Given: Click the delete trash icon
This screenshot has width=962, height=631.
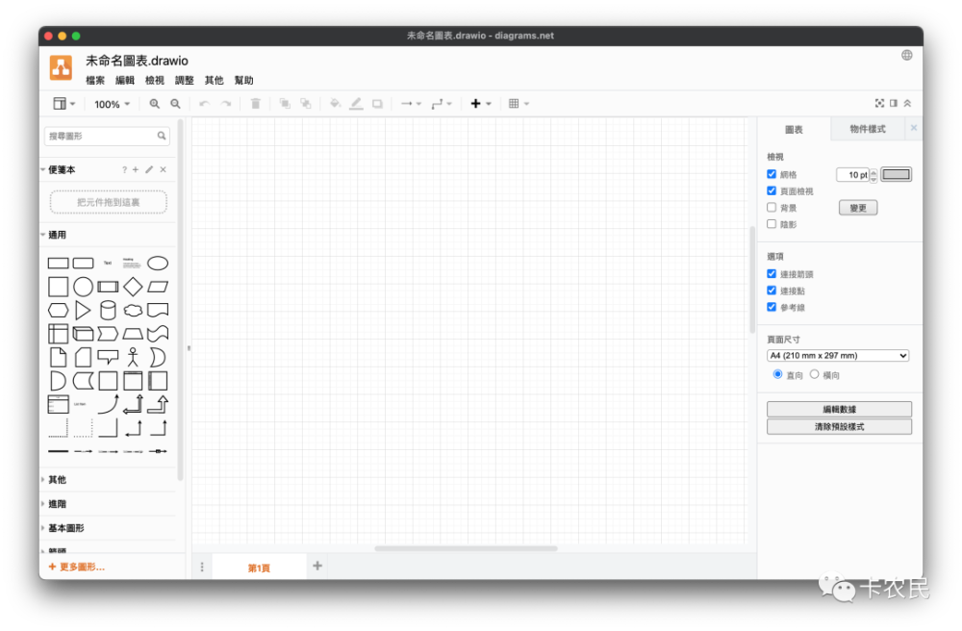Looking at the screenshot, I should pos(256,104).
